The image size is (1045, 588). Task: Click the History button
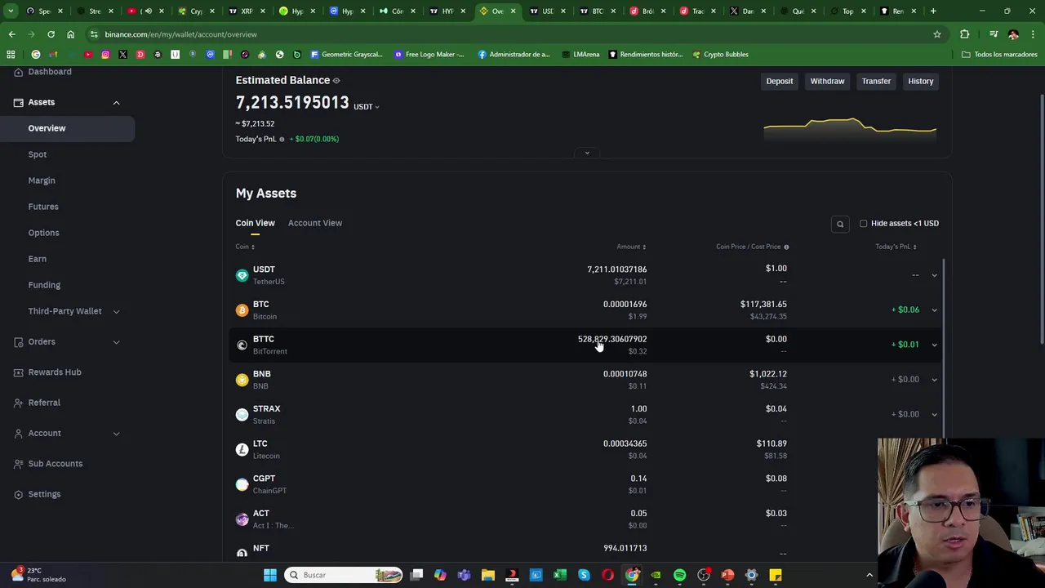click(x=920, y=82)
